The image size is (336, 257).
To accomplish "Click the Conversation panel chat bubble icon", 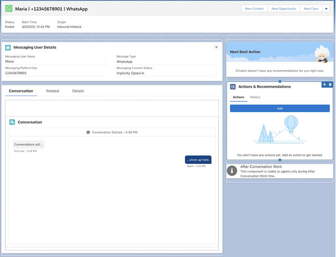I will (x=12, y=122).
